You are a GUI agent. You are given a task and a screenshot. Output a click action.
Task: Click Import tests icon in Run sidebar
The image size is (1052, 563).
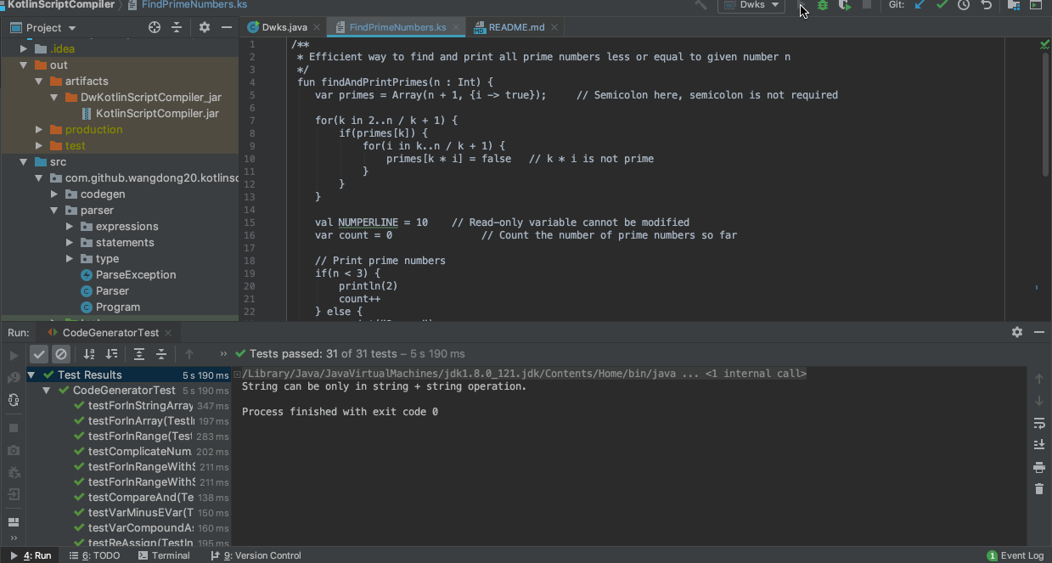pos(14,494)
